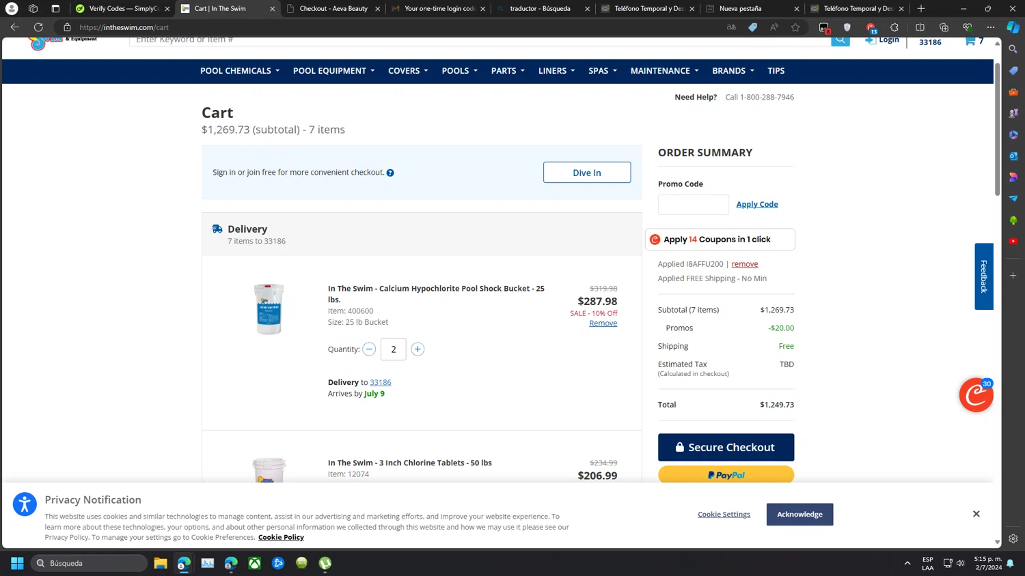Open the Cookie Policy link

pos(281,538)
